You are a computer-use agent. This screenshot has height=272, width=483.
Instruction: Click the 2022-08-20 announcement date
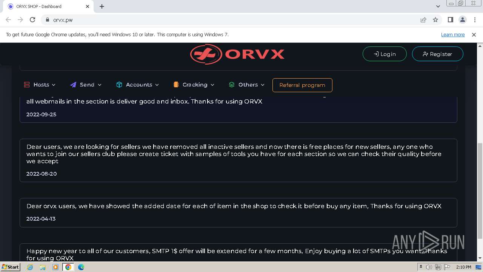coord(41,174)
